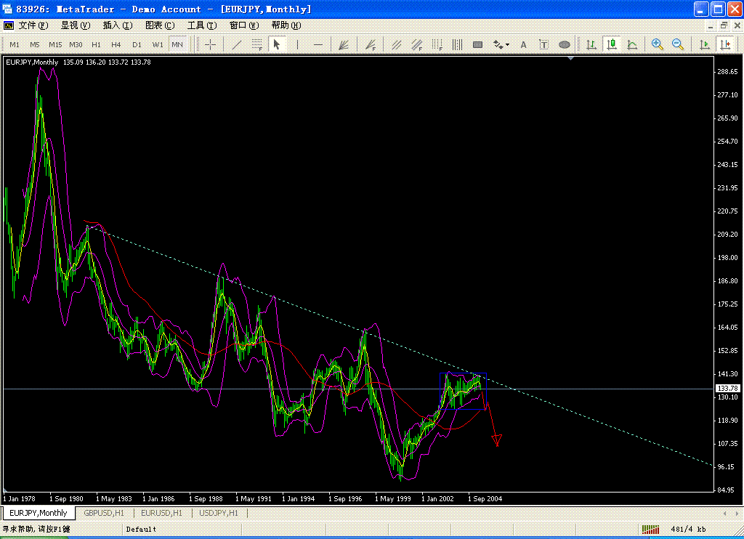
Task: Click the zoom out magnifier icon
Action: point(678,44)
